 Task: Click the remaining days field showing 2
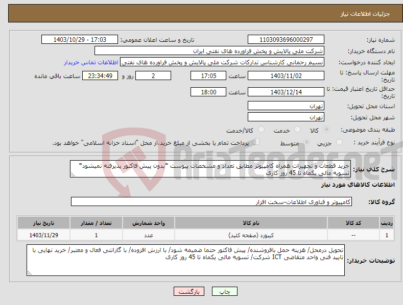point(153,75)
